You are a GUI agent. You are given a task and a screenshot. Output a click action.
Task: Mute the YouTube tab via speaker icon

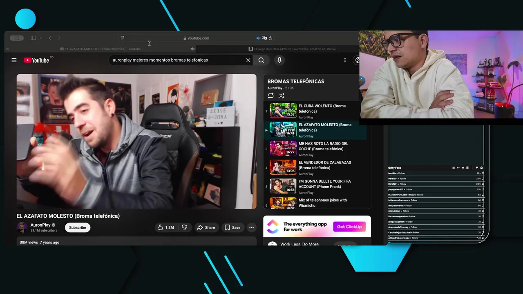coord(192,49)
